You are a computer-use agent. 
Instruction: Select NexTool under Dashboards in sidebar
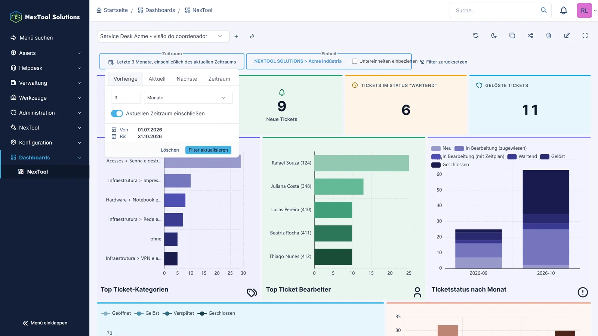(45, 172)
